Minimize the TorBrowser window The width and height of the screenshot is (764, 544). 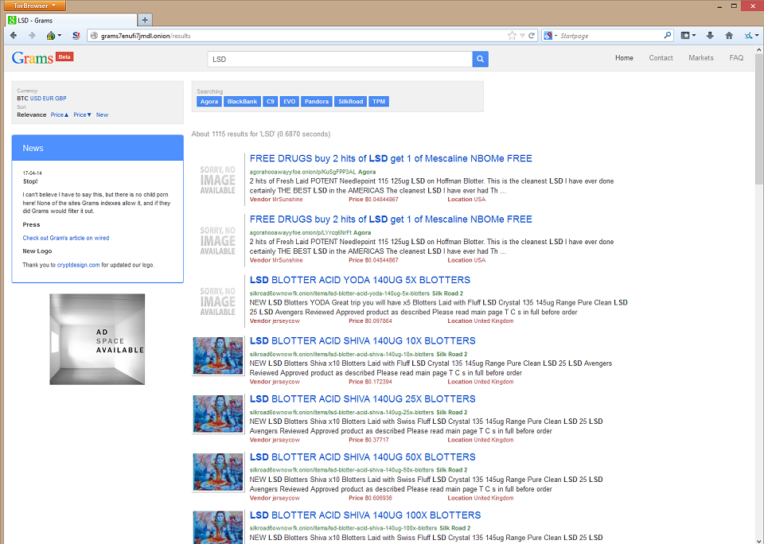coord(720,6)
